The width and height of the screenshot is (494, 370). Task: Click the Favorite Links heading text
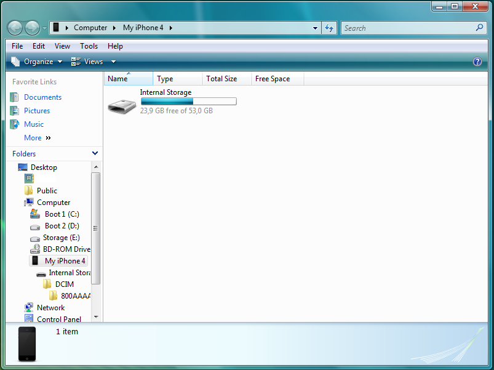[34, 82]
